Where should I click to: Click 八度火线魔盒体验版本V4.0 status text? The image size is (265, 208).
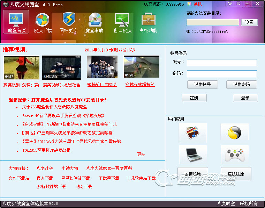(x=30, y=203)
